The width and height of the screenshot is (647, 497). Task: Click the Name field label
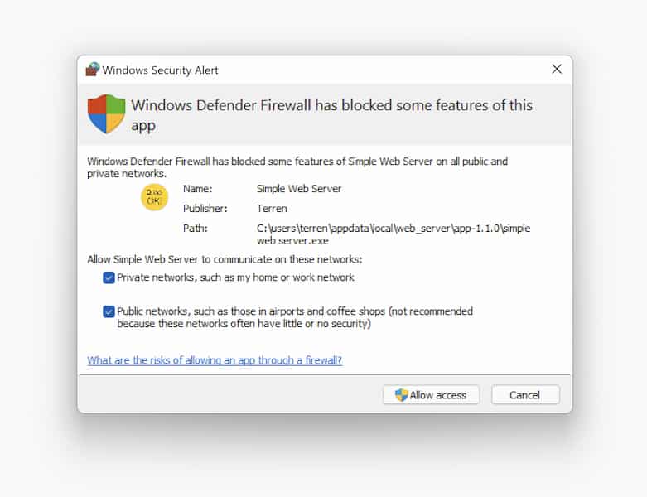pyautogui.click(x=198, y=189)
